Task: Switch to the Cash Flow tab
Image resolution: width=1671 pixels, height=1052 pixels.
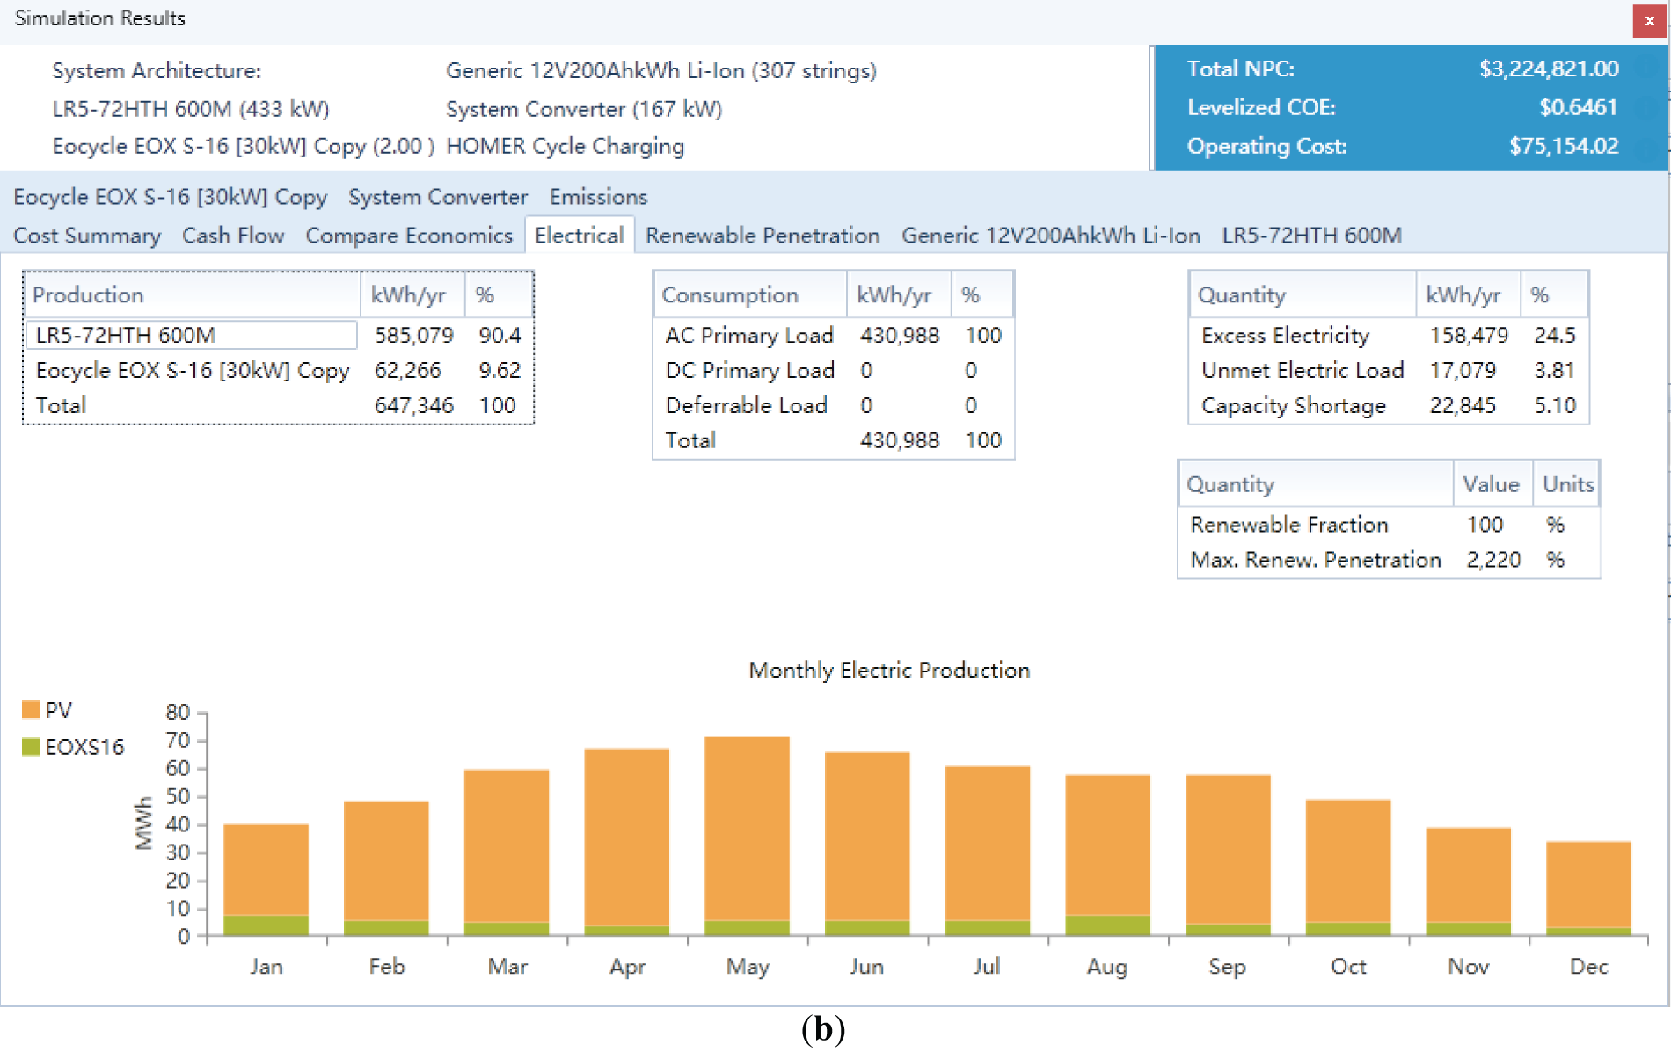Action: (233, 236)
